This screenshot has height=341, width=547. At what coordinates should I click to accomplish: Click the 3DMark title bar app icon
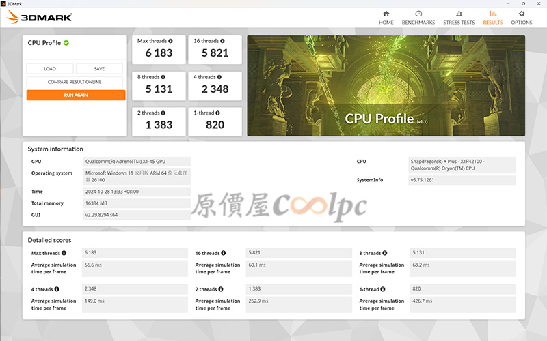click(x=3, y=3)
